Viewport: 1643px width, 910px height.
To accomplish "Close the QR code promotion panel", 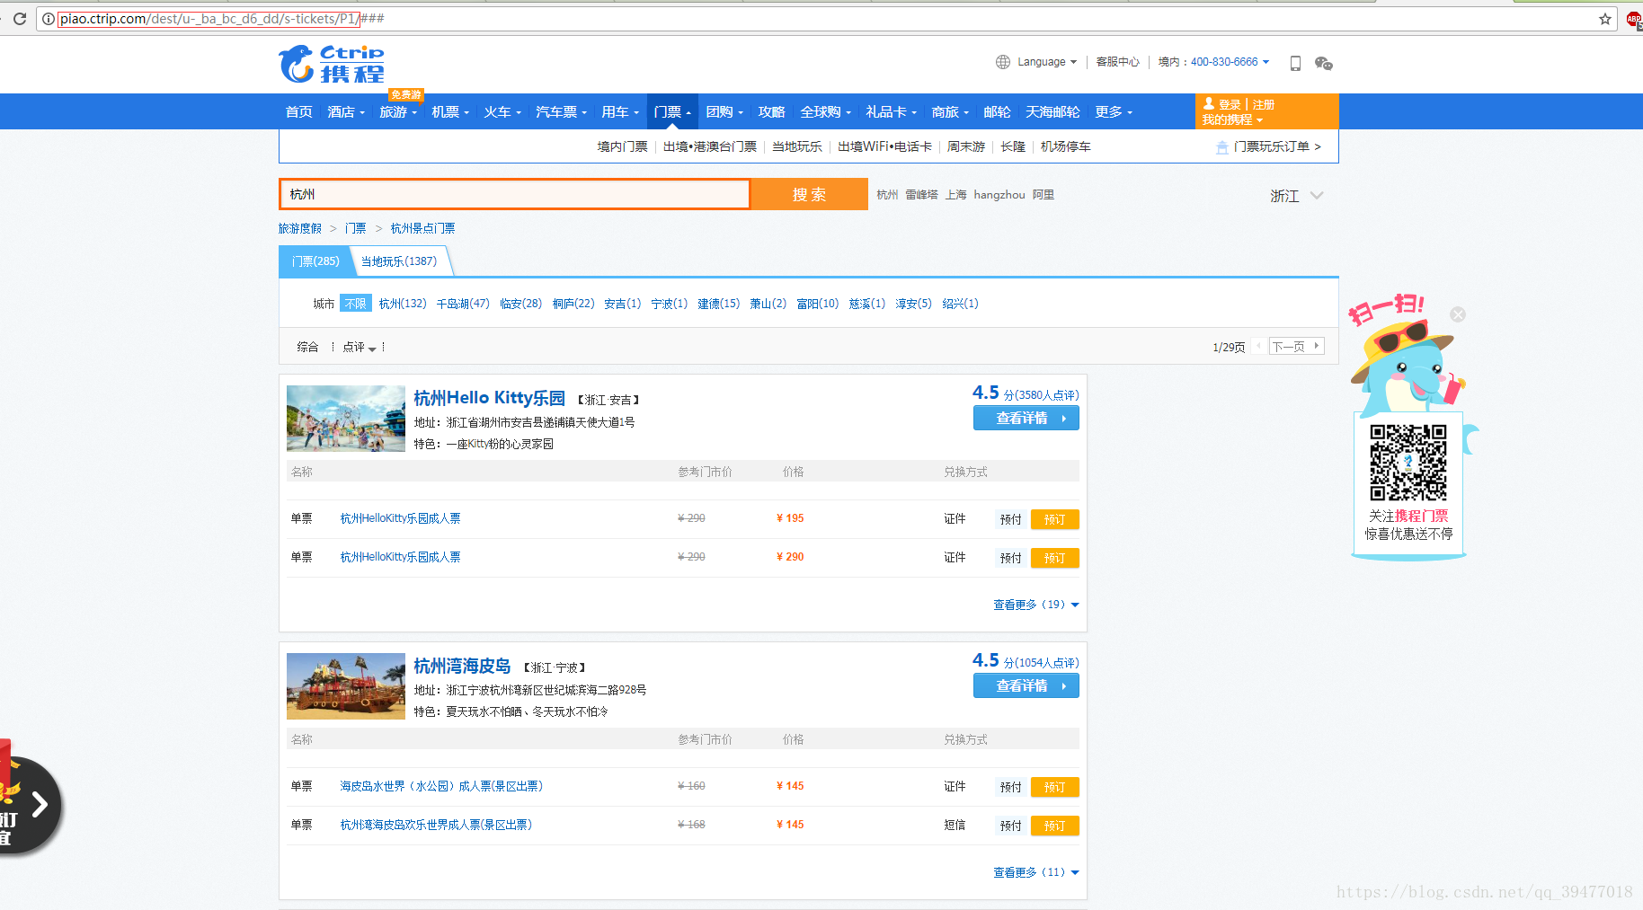I will coord(1458,314).
